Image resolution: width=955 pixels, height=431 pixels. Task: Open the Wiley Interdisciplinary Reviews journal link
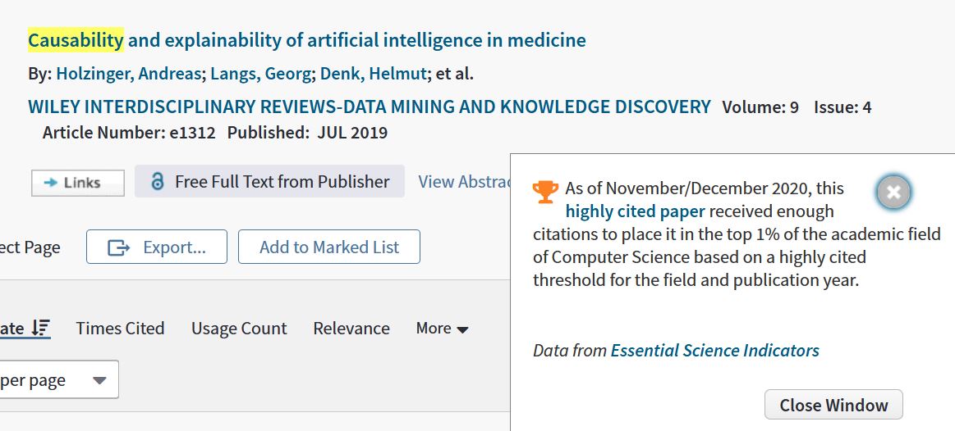(369, 107)
